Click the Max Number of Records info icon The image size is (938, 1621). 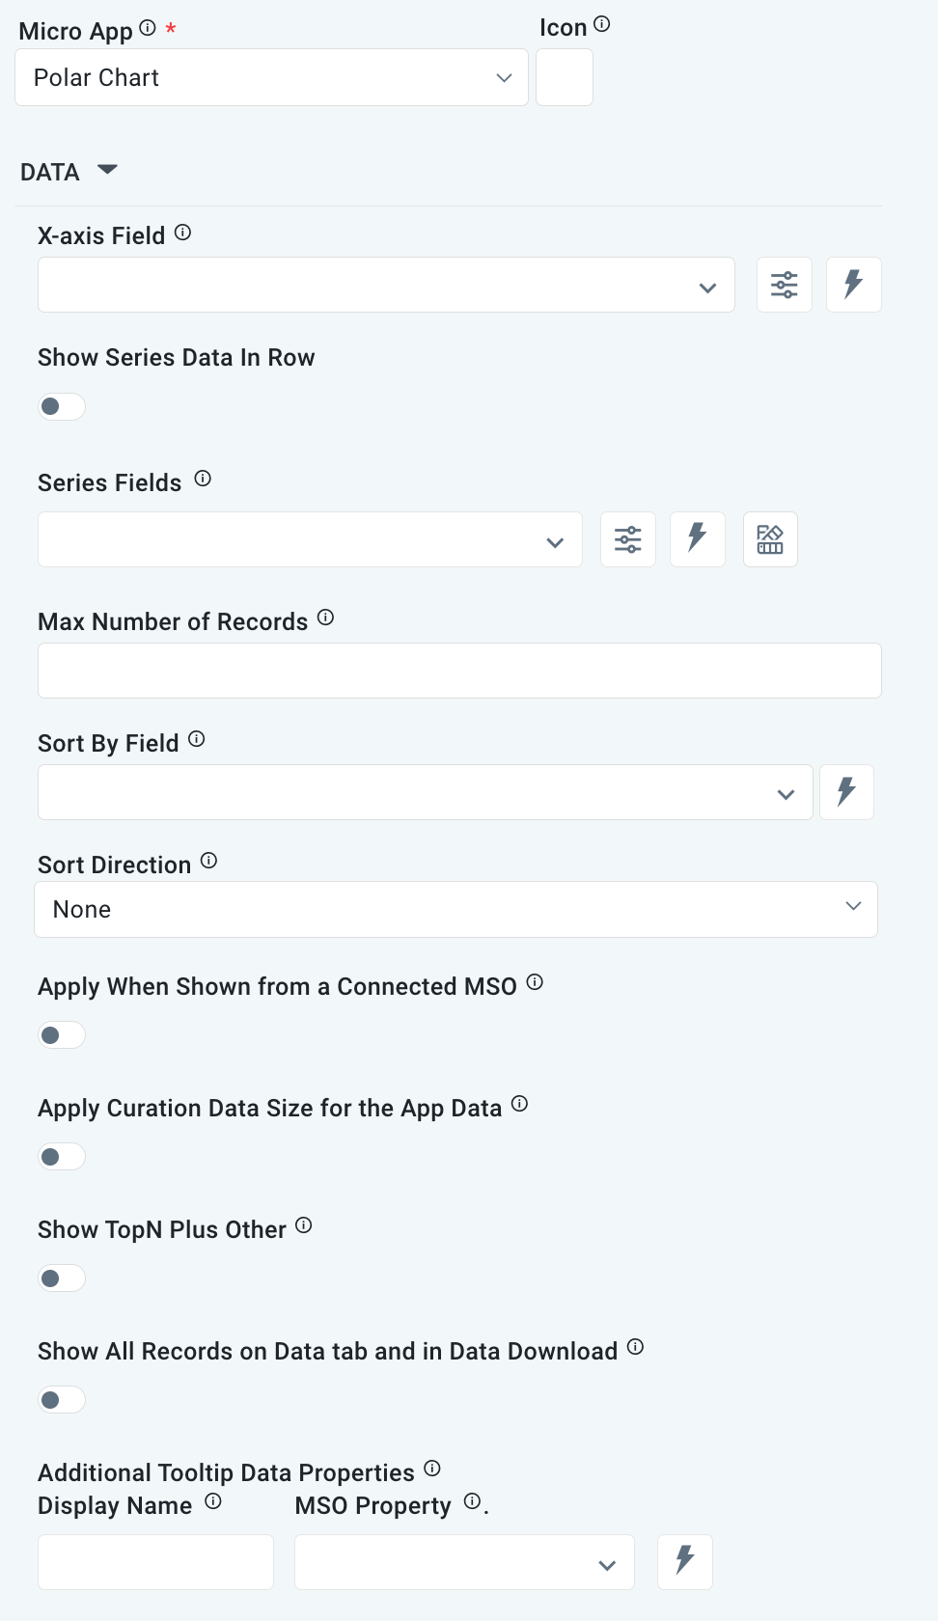point(326,618)
